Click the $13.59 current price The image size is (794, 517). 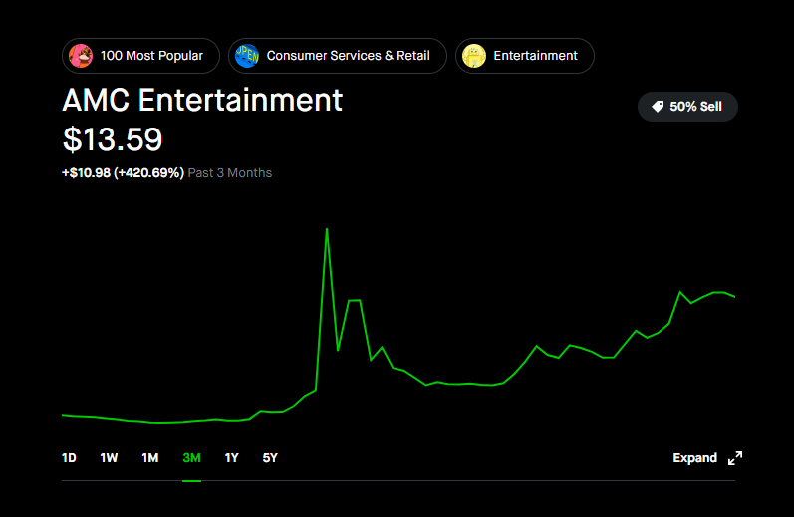pyautogui.click(x=113, y=139)
